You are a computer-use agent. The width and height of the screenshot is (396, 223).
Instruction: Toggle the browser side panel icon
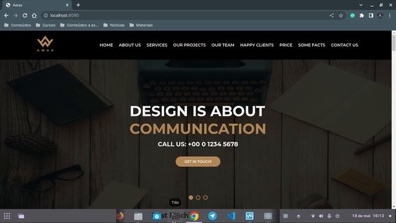[x=371, y=15]
